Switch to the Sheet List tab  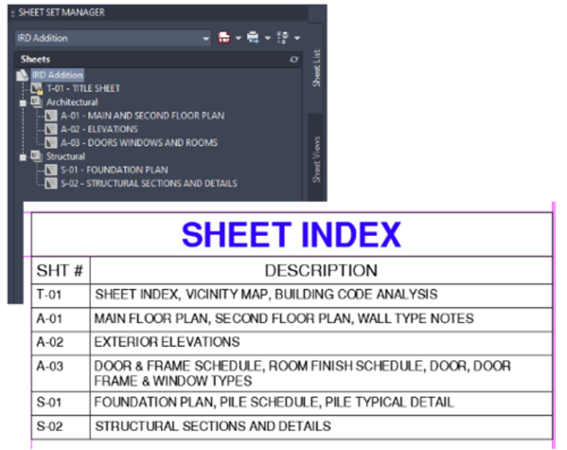click(x=316, y=68)
